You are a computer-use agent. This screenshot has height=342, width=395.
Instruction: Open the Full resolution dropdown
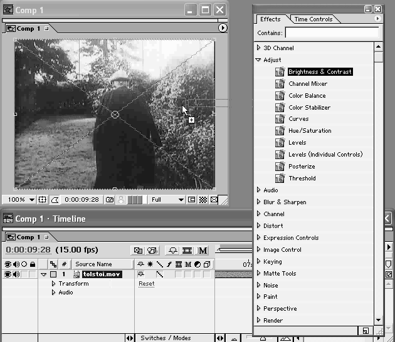[x=167, y=200]
